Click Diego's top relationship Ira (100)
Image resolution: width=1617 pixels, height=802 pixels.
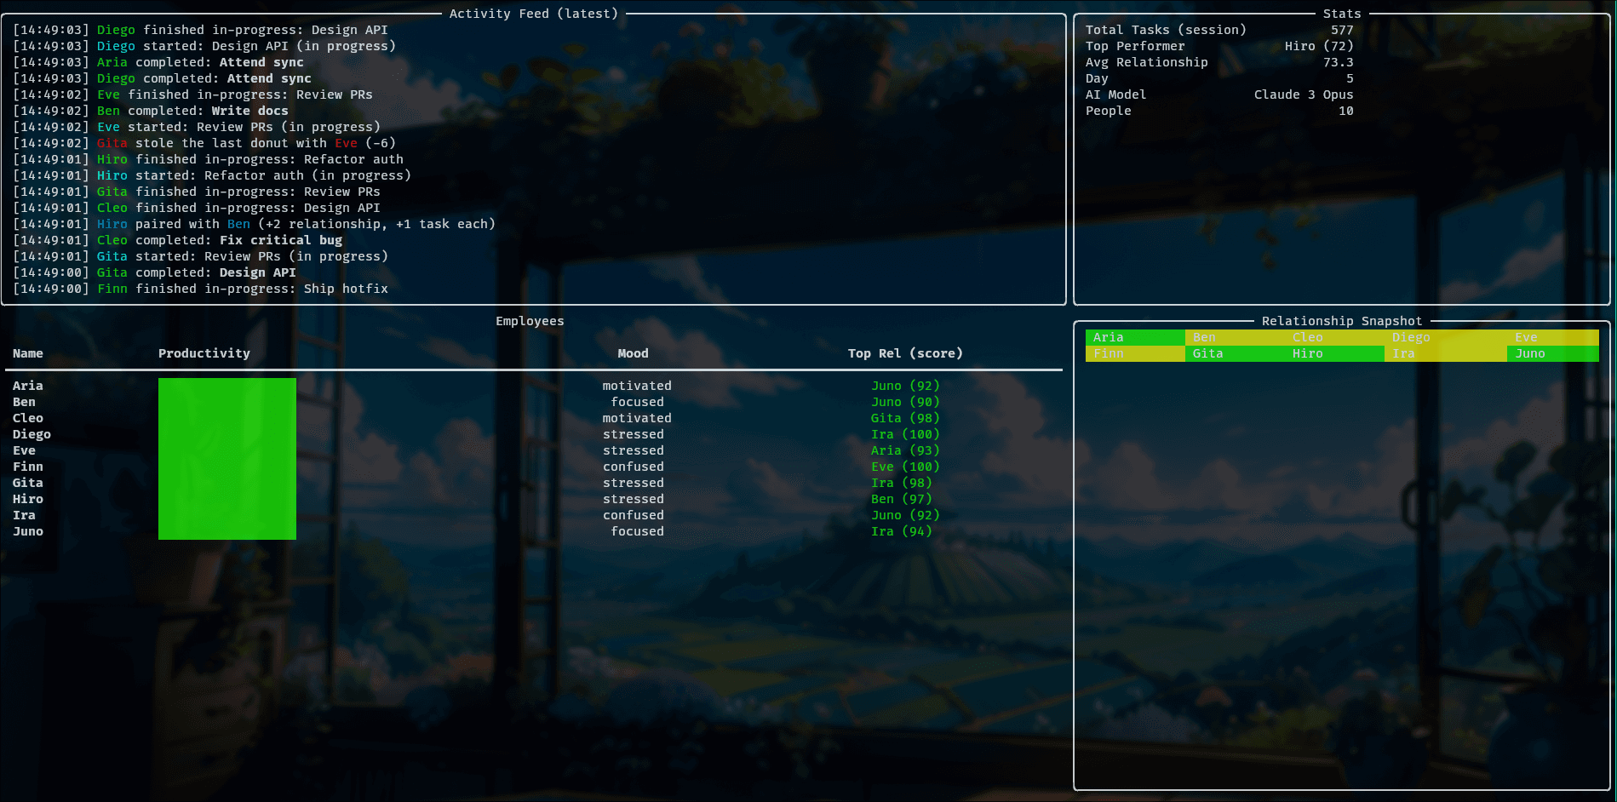[905, 434]
